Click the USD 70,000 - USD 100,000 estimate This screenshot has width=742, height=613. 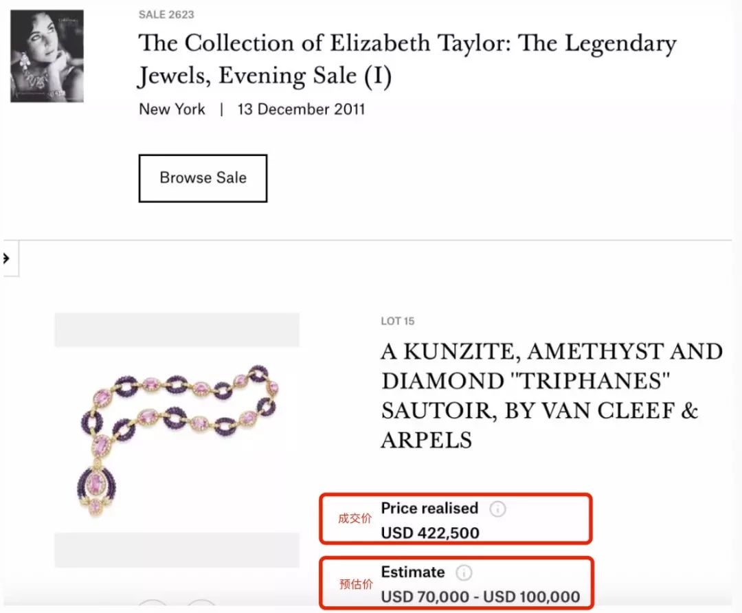(x=480, y=597)
